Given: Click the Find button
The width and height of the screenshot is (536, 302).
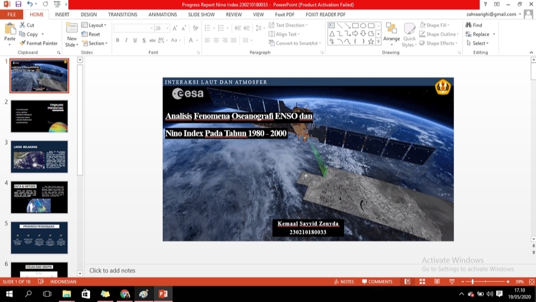Looking at the screenshot, I should (x=474, y=25).
